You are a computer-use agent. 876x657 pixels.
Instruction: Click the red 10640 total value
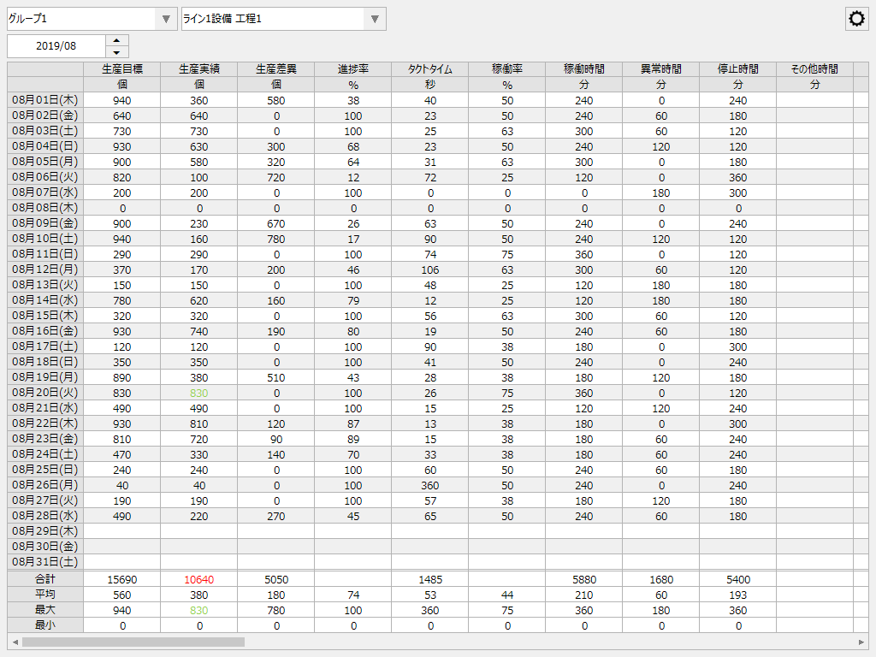pyautogui.click(x=199, y=579)
